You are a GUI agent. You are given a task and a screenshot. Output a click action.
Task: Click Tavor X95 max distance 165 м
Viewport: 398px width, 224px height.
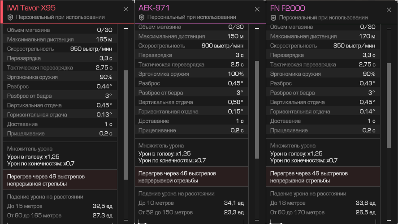point(104,39)
